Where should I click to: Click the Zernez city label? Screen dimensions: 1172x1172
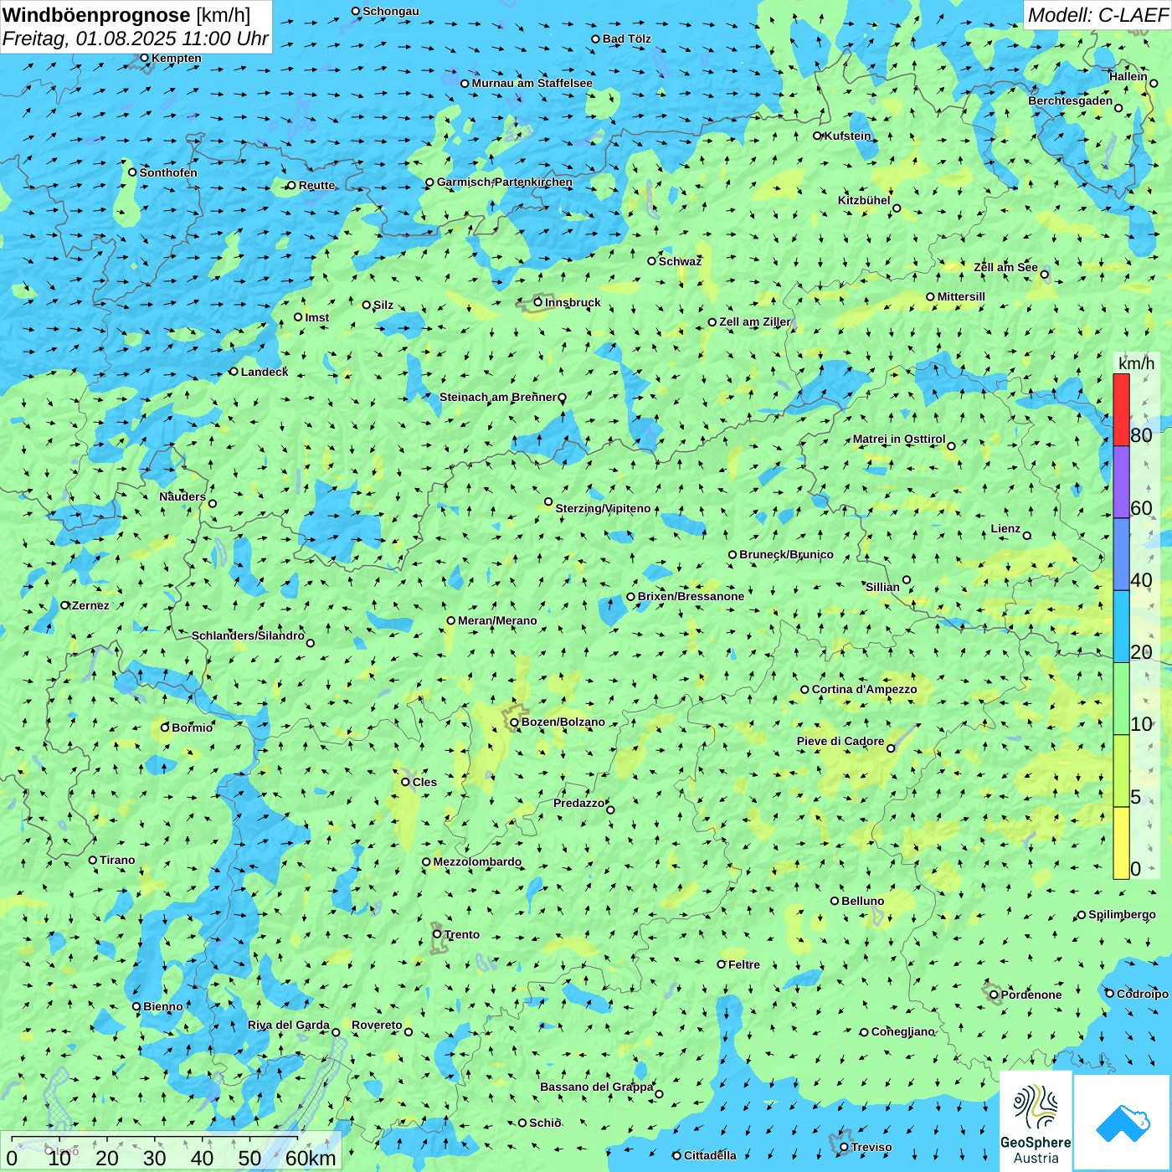click(90, 605)
